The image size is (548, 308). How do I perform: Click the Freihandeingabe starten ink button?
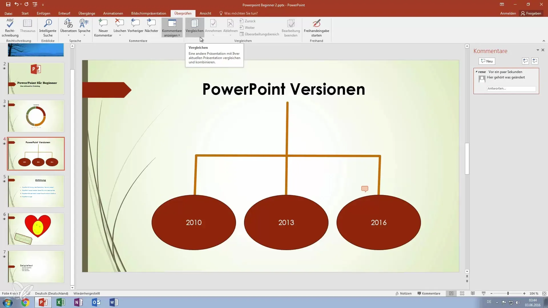[x=316, y=28]
